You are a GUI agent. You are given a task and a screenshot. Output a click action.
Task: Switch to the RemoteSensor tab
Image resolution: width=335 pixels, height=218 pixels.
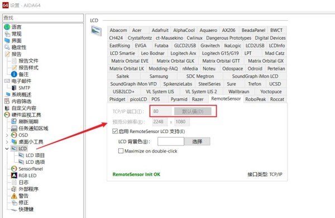click(226, 99)
